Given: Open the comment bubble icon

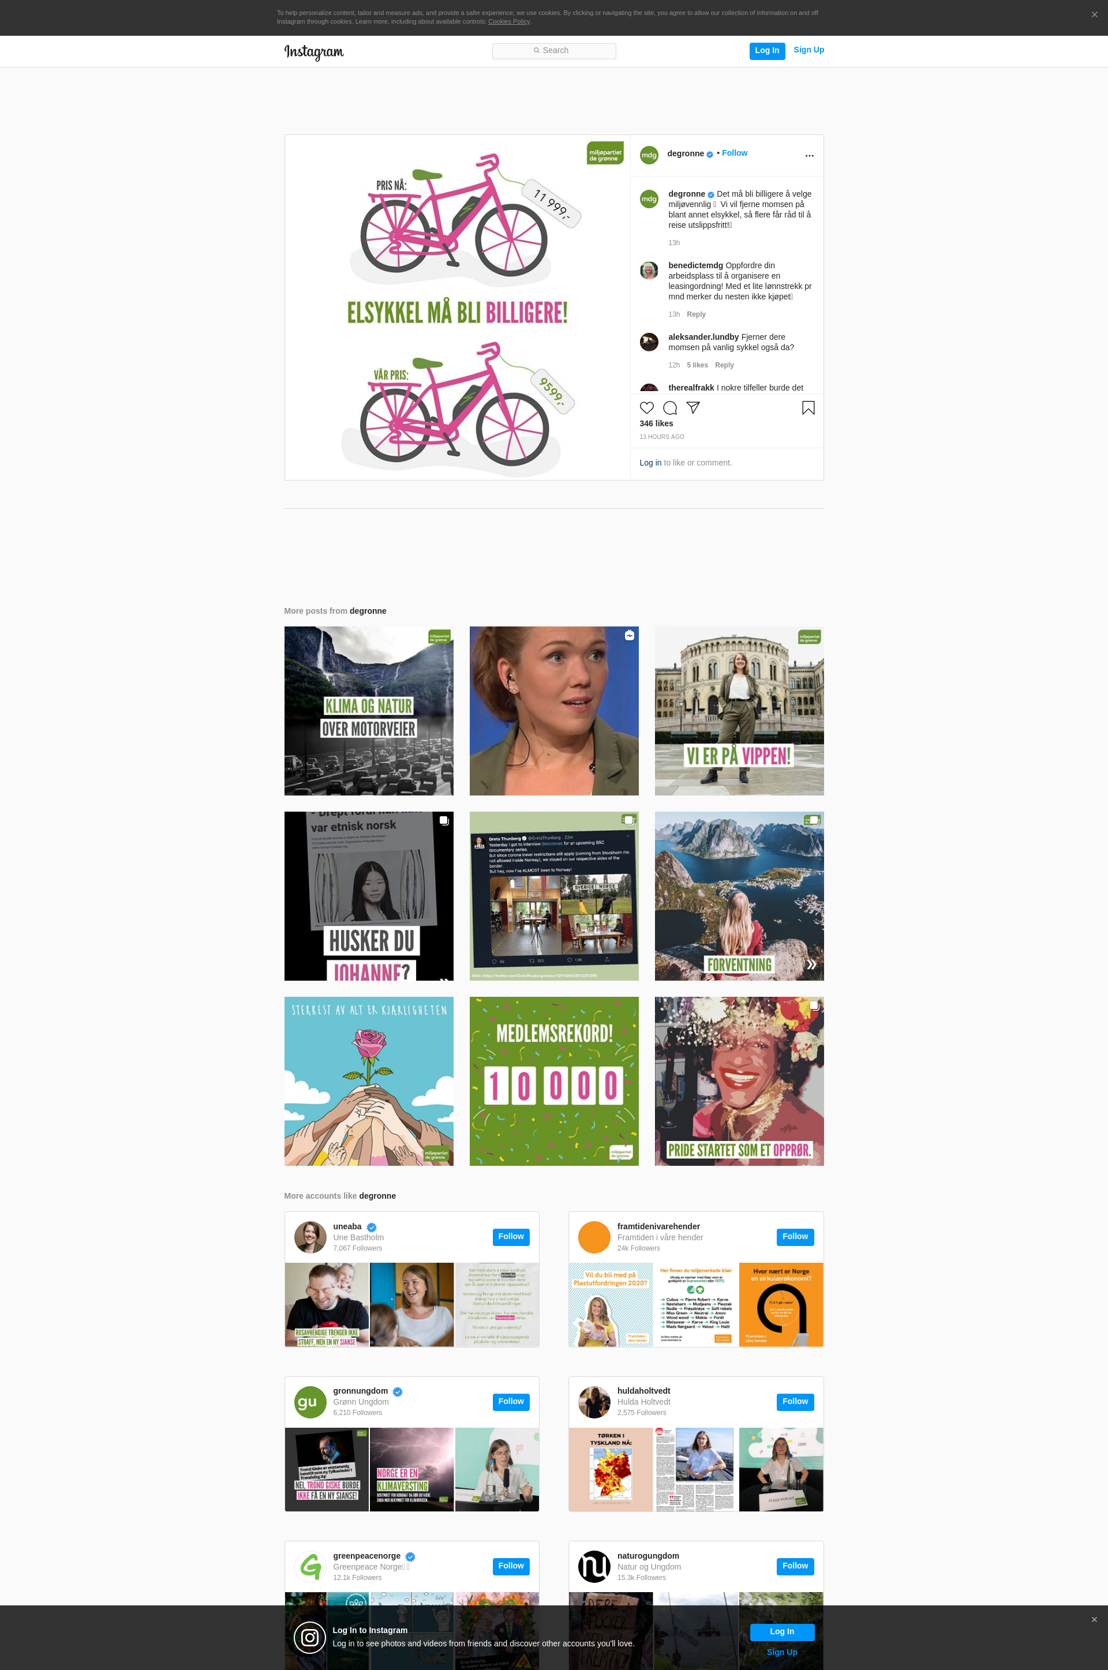Looking at the screenshot, I should [x=670, y=407].
